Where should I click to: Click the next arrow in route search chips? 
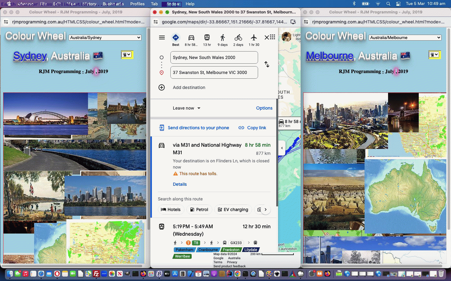click(266, 210)
